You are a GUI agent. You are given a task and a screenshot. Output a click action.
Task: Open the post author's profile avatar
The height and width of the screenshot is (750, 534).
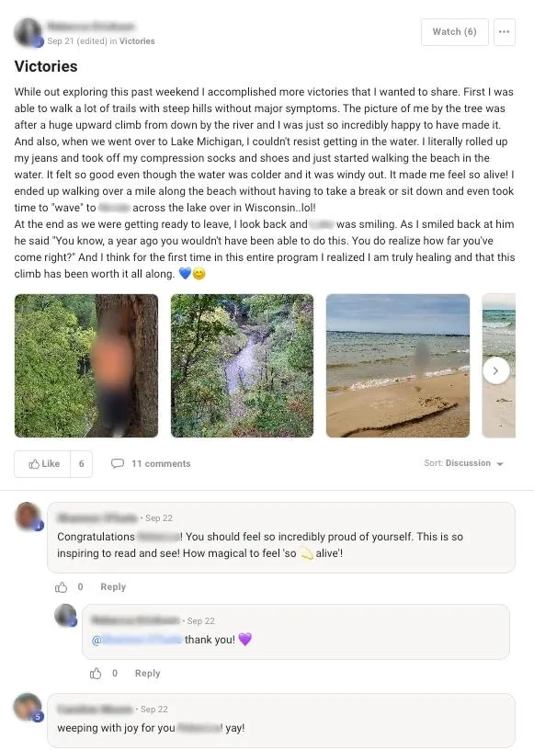pyautogui.click(x=28, y=32)
